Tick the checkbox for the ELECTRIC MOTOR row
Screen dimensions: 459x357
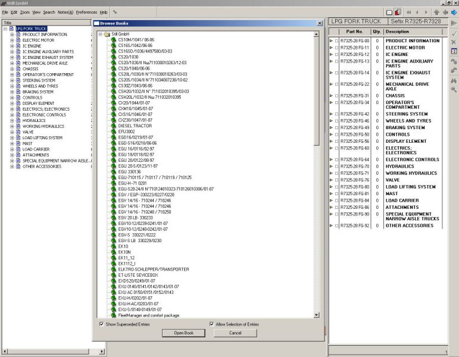click(336, 48)
